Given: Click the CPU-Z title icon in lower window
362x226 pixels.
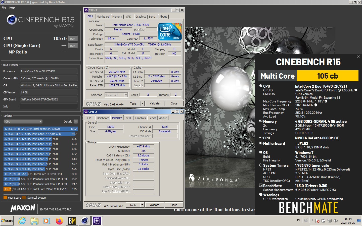Looking at the screenshot, I should click(x=86, y=112).
